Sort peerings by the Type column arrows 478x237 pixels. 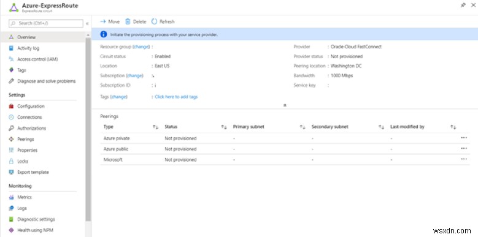[x=156, y=127]
